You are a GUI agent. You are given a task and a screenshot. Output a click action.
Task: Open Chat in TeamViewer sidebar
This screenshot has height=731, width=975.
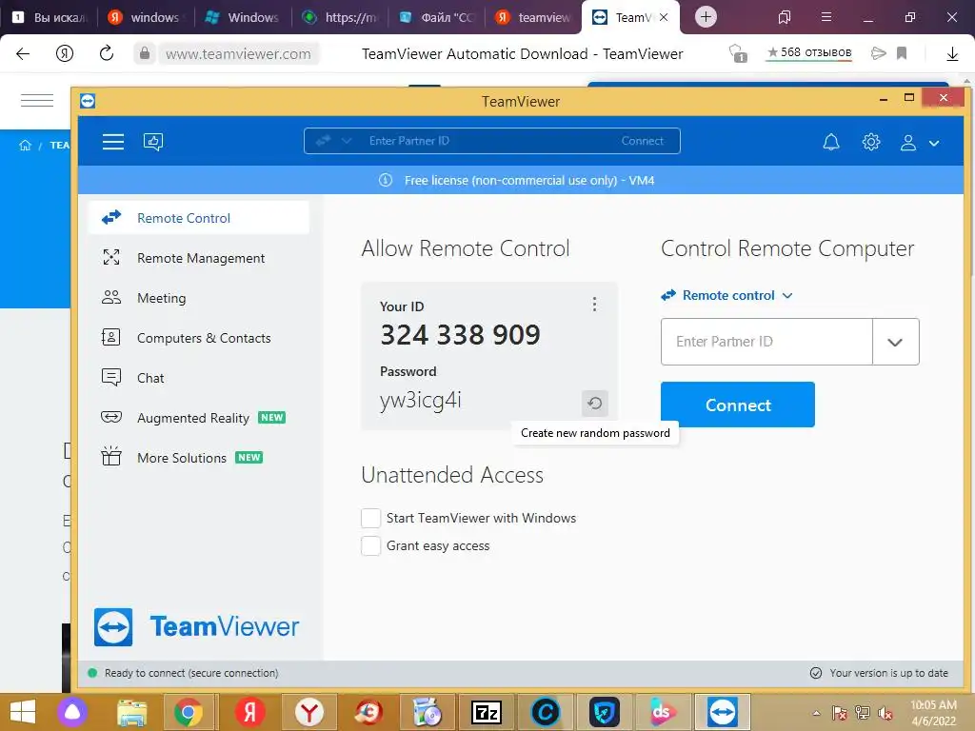tap(198, 378)
